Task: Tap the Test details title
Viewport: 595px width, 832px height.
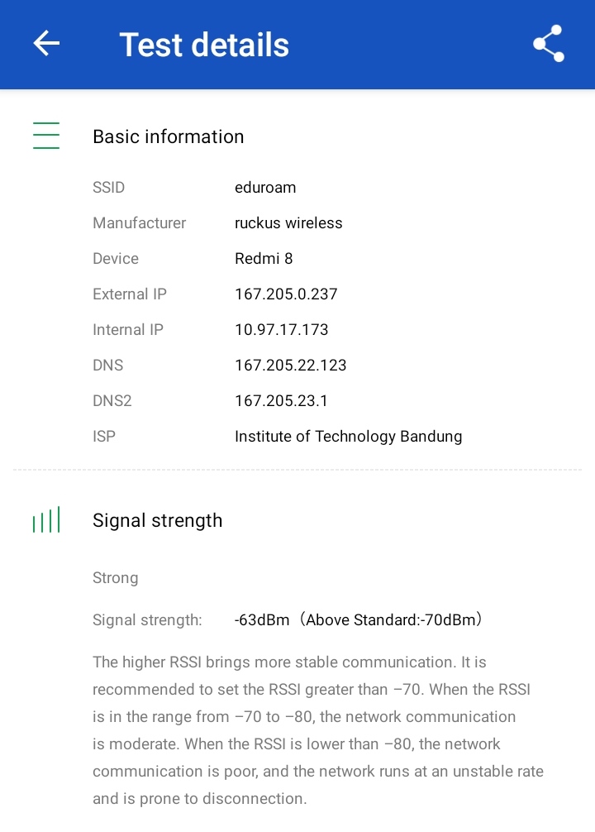Action: (204, 45)
